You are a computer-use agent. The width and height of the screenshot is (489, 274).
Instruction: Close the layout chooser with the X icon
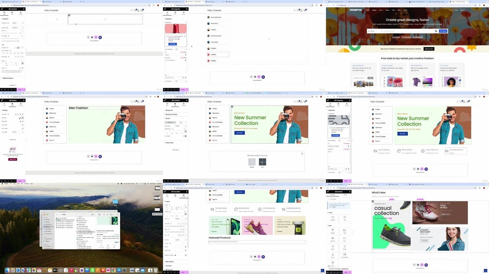[302, 154]
